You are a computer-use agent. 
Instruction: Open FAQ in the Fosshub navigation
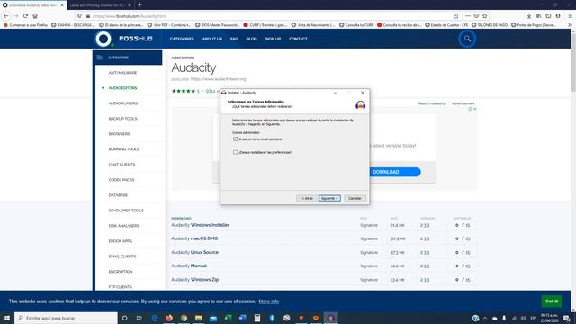234,39
